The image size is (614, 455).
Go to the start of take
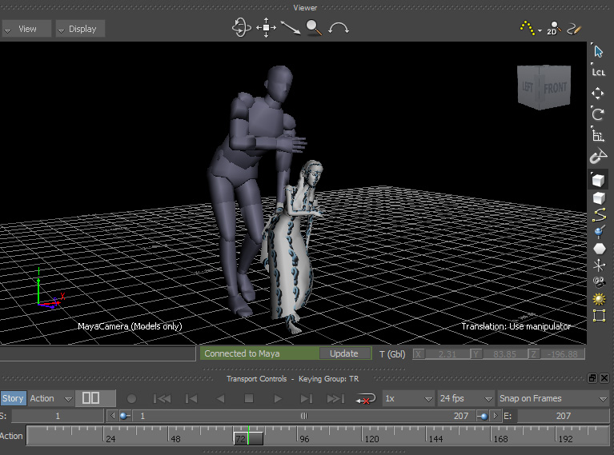tap(162, 399)
